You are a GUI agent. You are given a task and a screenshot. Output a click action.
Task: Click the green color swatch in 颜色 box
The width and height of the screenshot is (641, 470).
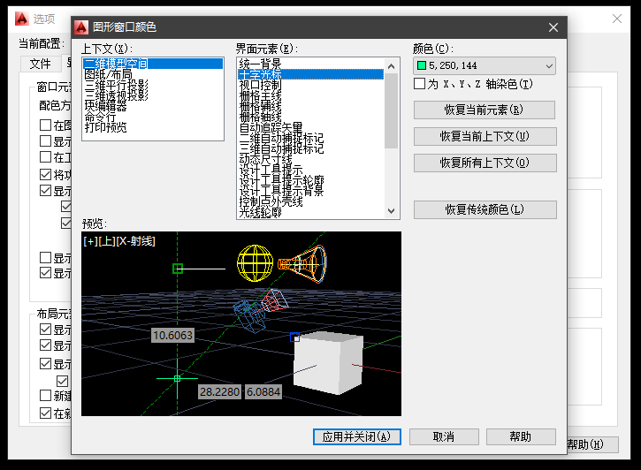[423, 65]
